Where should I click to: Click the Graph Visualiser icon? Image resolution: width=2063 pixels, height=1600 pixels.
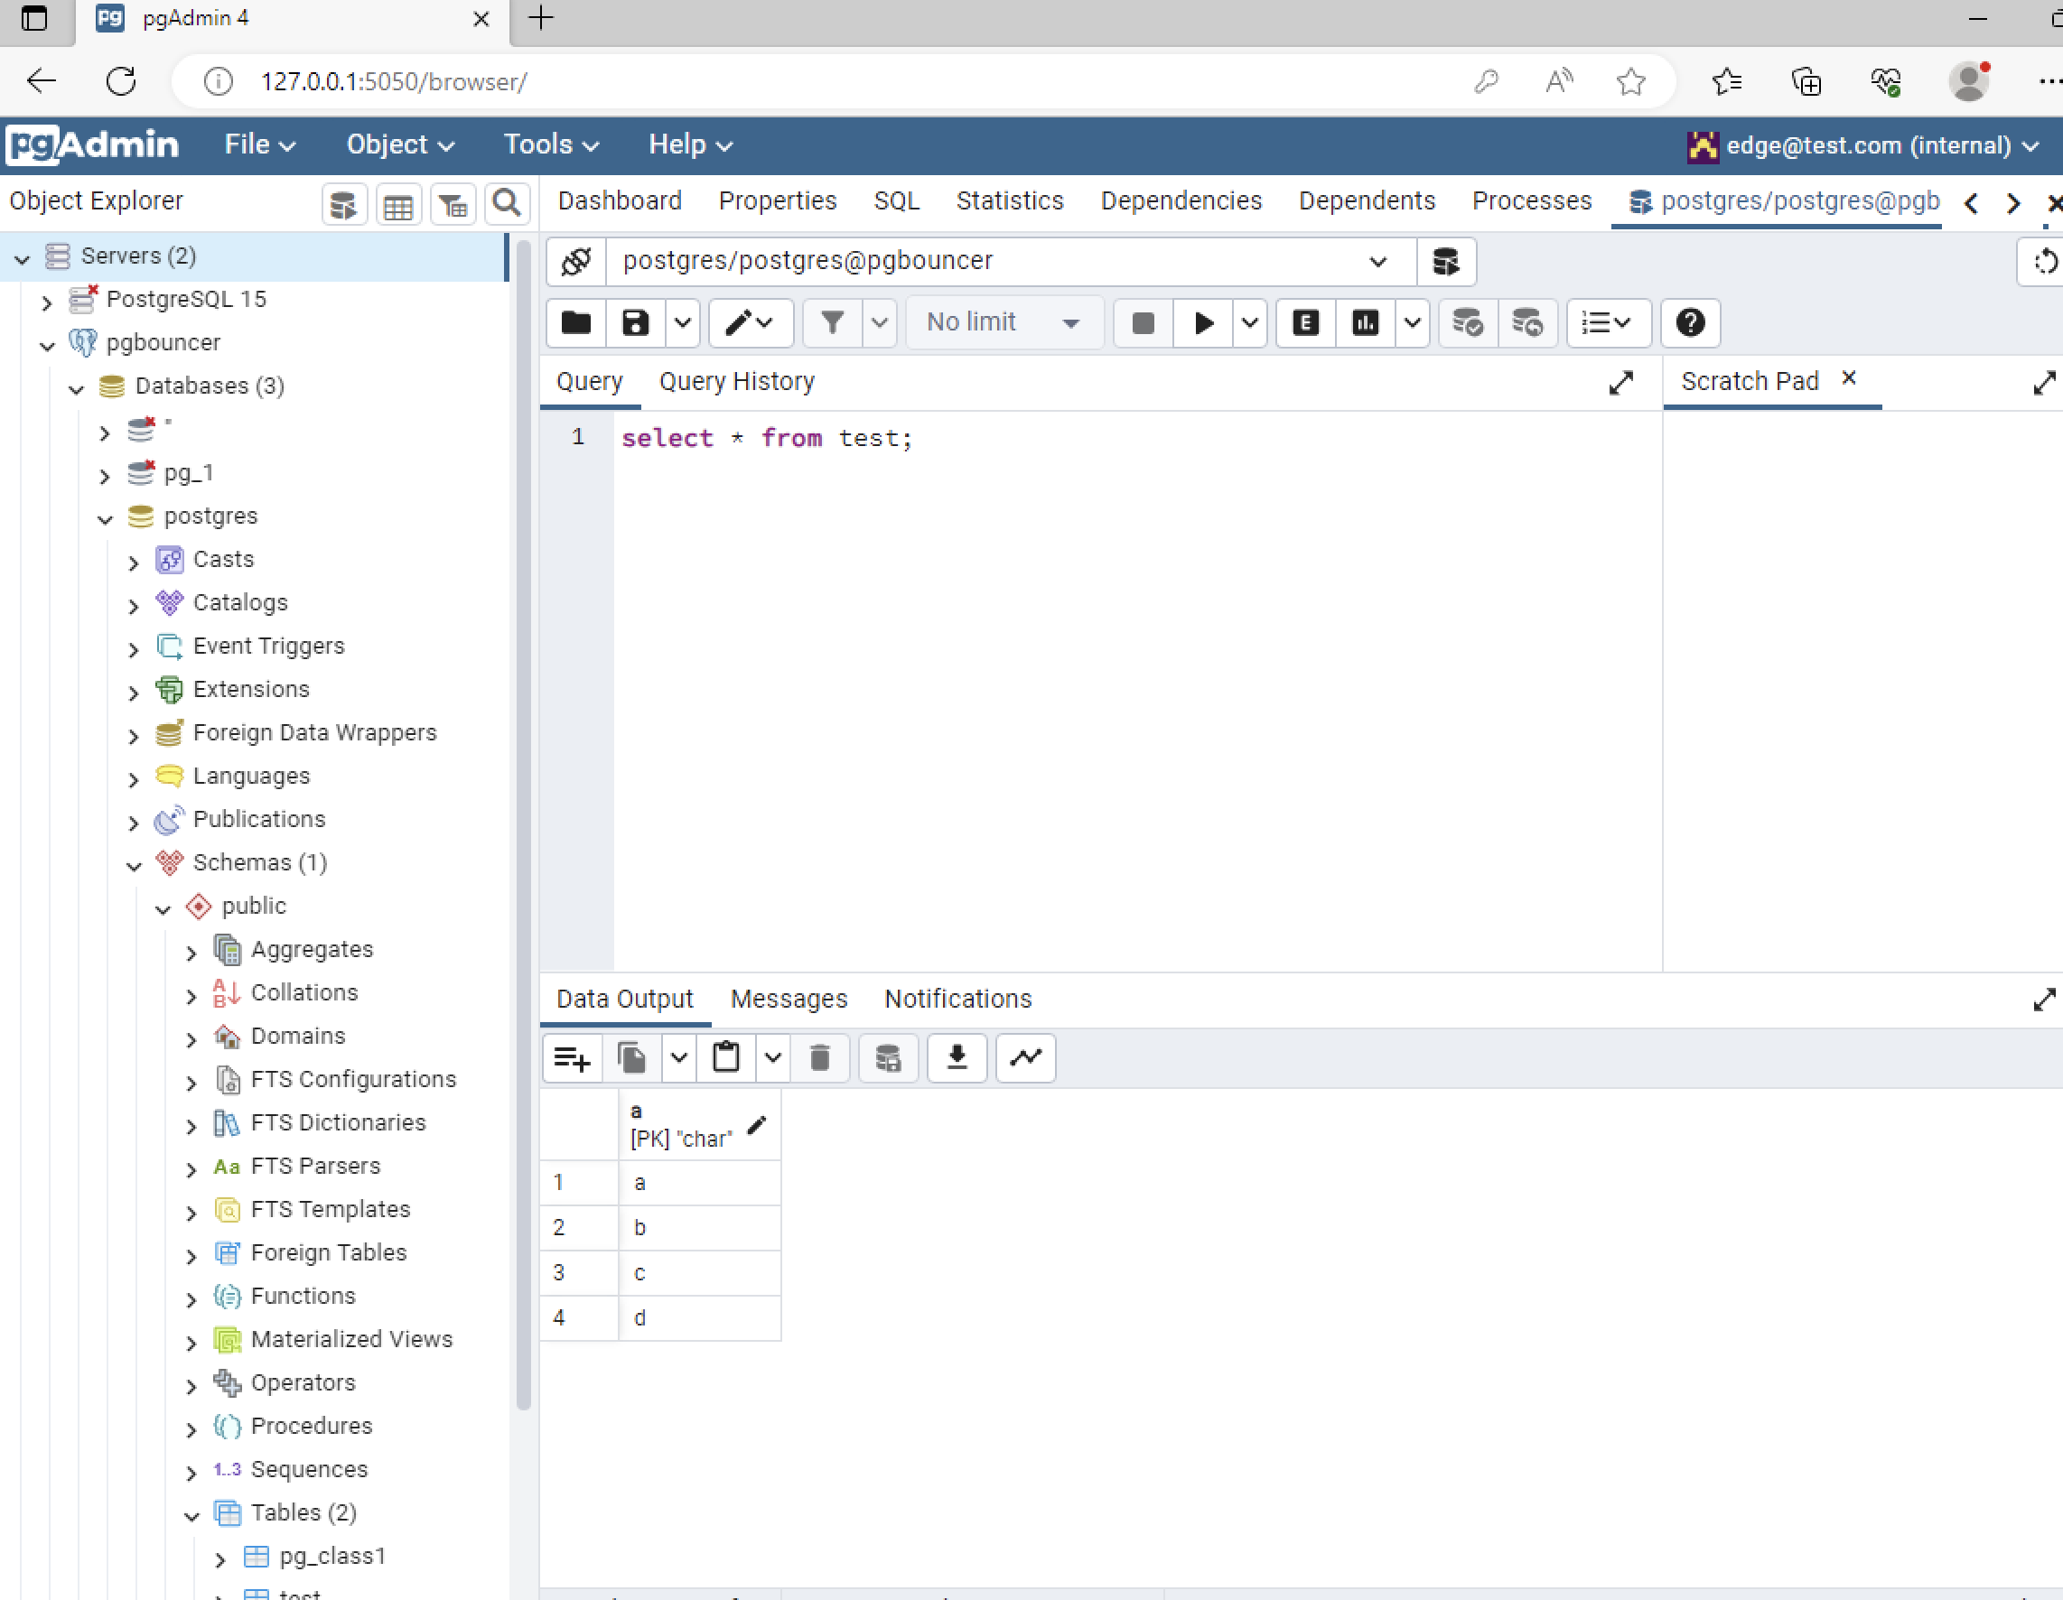point(1025,1057)
